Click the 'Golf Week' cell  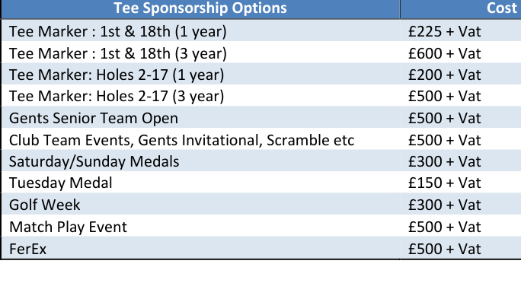point(200,204)
